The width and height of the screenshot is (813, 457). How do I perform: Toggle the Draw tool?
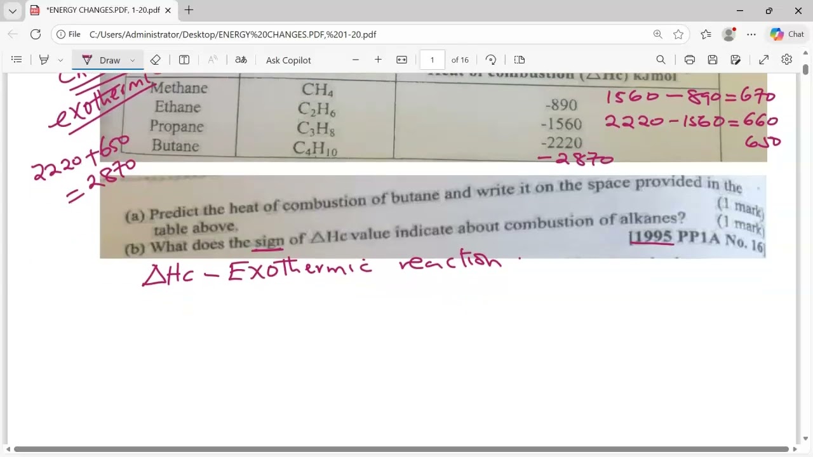coord(102,60)
